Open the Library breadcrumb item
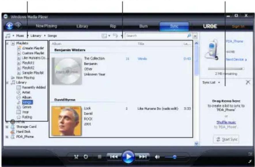This screenshot has width=255, height=167. (36, 36)
